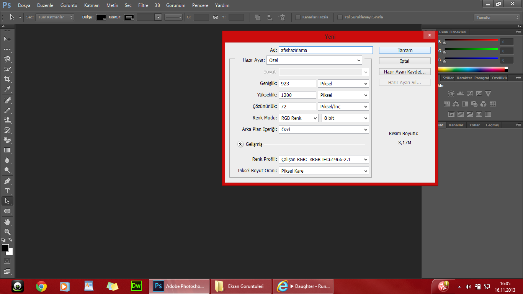
Task: Click the afishazirlama name field
Action: point(326,50)
